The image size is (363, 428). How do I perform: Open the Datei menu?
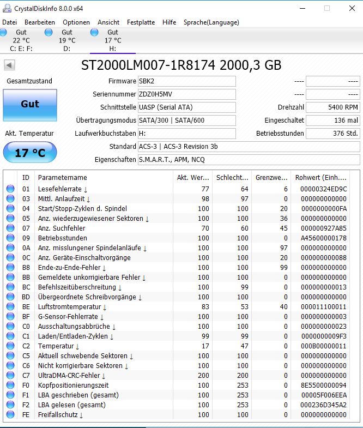10,22
